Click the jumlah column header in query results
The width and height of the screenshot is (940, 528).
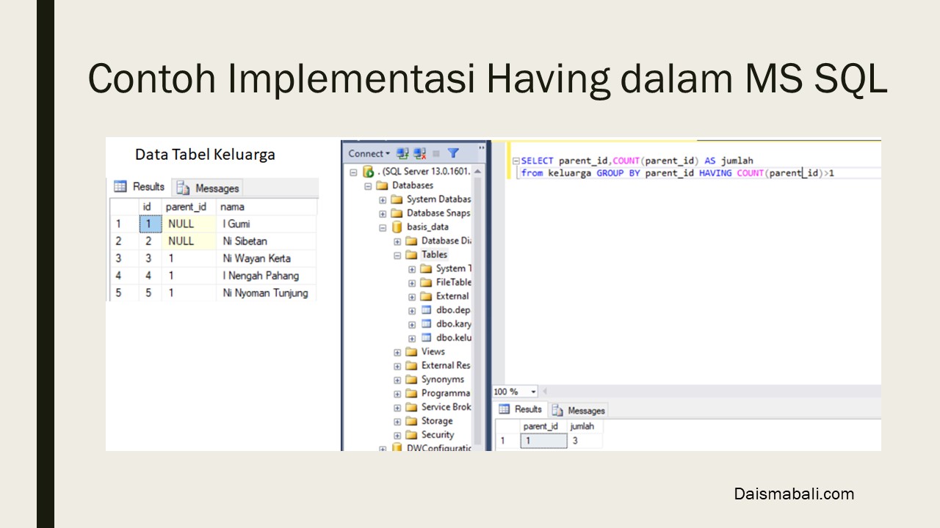[x=582, y=426]
